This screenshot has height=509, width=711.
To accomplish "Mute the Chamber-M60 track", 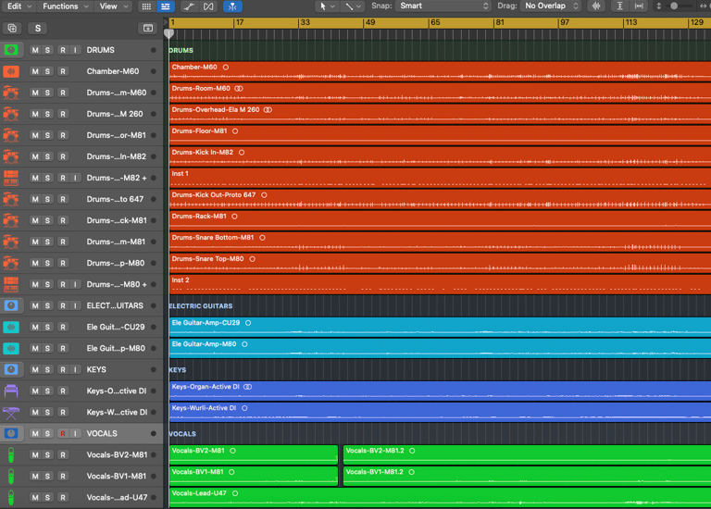I will (35, 71).
